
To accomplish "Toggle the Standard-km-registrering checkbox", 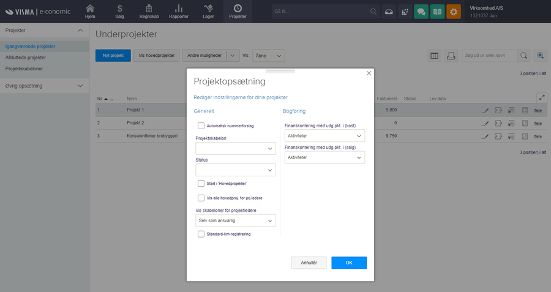I will [x=201, y=234].
